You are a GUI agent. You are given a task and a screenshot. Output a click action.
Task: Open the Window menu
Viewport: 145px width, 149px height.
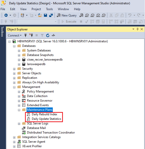click(x=63, y=9)
